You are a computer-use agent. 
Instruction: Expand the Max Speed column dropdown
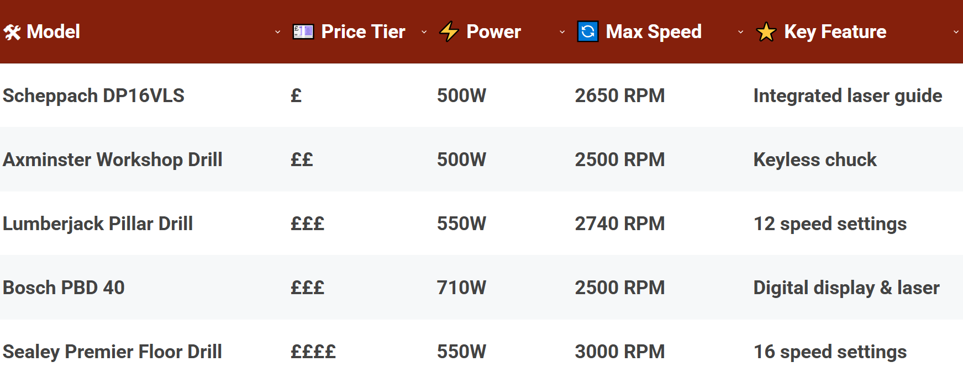point(741,33)
